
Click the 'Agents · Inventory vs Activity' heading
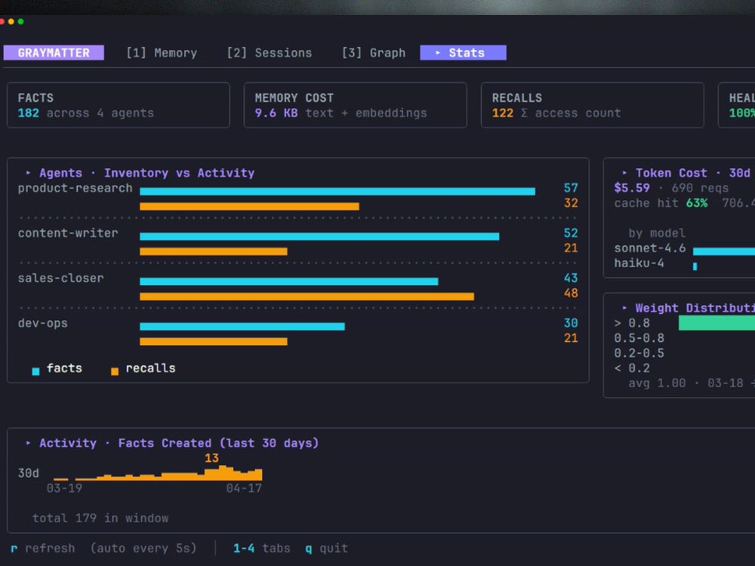(x=147, y=173)
